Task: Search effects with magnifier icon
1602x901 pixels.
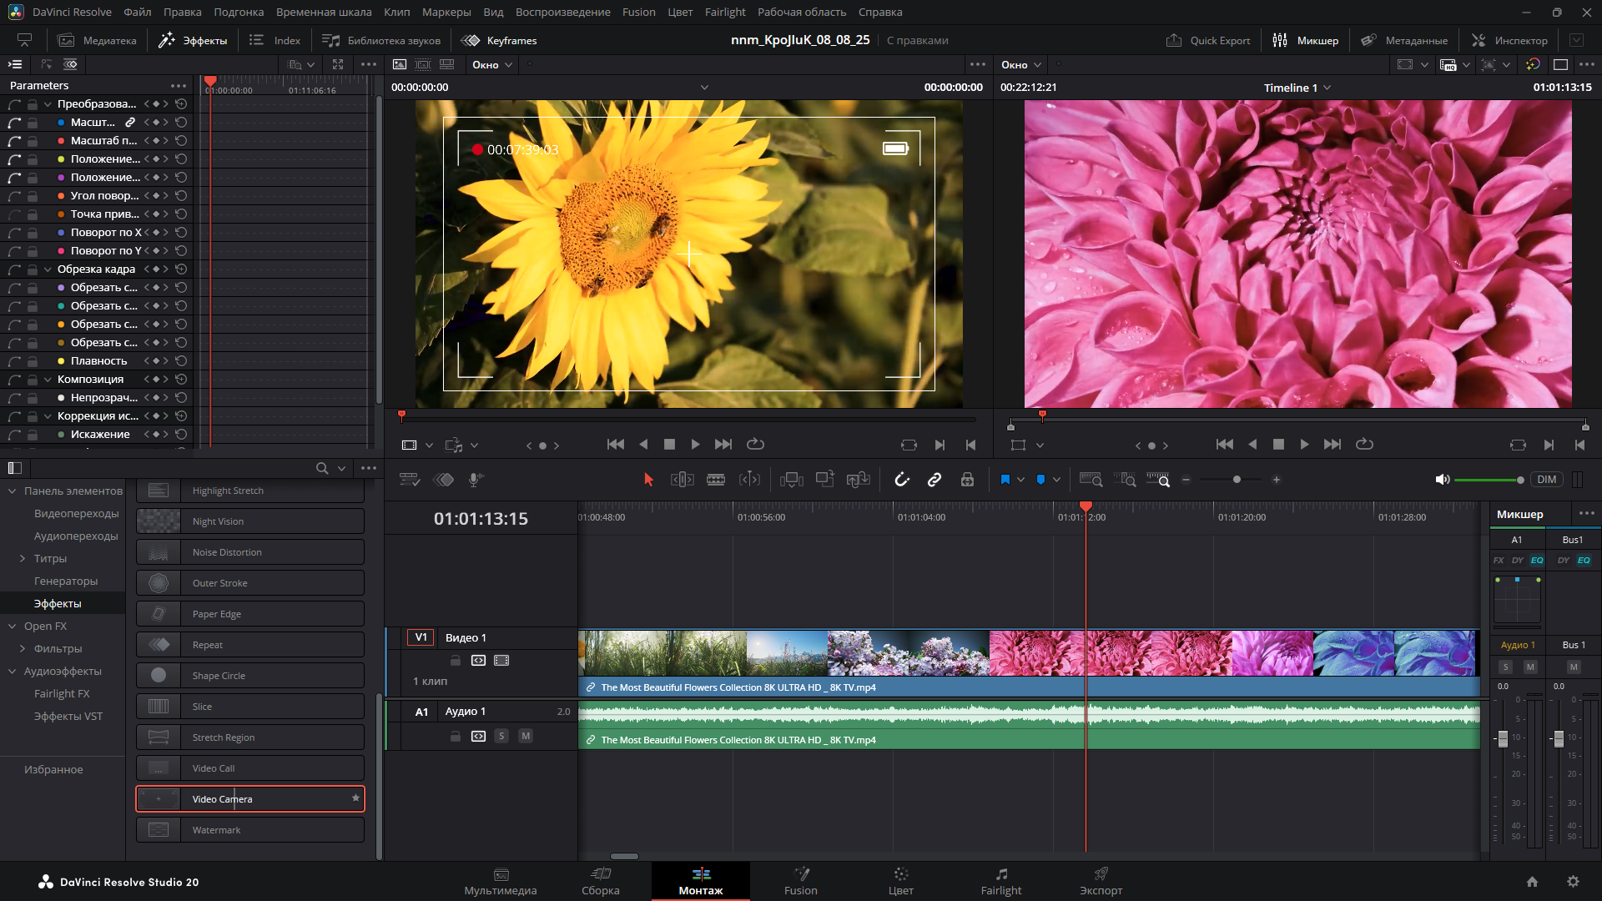Action: click(x=322, y=469)
